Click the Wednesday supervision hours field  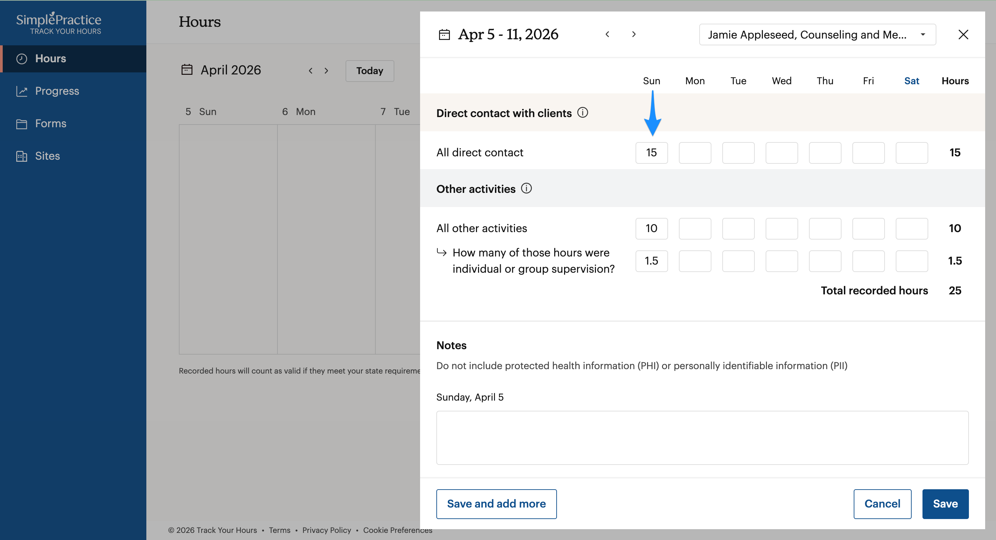click(x=782, y=261)
